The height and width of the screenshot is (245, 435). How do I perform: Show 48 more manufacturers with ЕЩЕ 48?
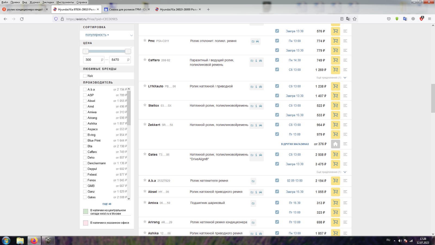pyautogui.click(x=107, y=204)
